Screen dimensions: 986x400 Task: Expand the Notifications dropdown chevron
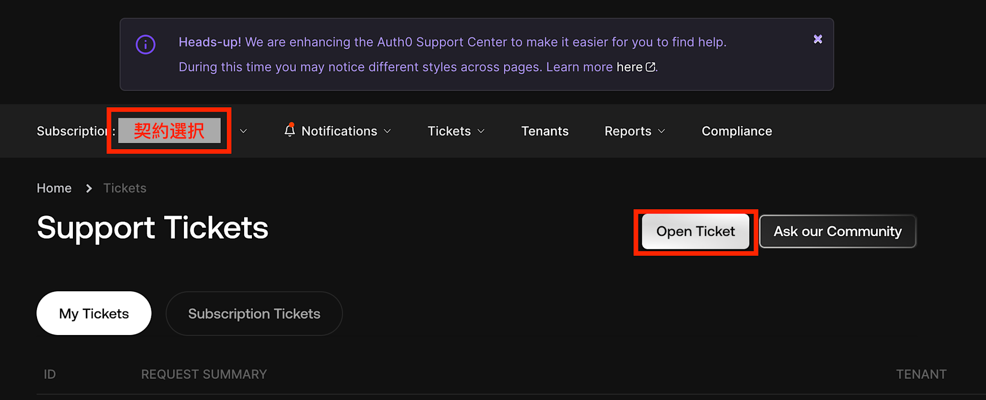coord(387,131)
